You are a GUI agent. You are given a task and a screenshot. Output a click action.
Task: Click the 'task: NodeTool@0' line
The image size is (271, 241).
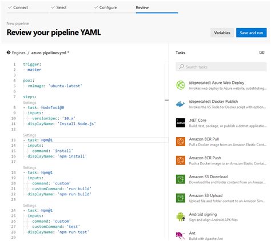point(43,107)
